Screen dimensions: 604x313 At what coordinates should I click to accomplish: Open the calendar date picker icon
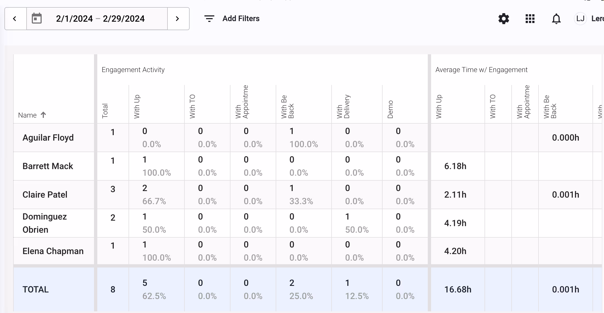tap(37, 19)
